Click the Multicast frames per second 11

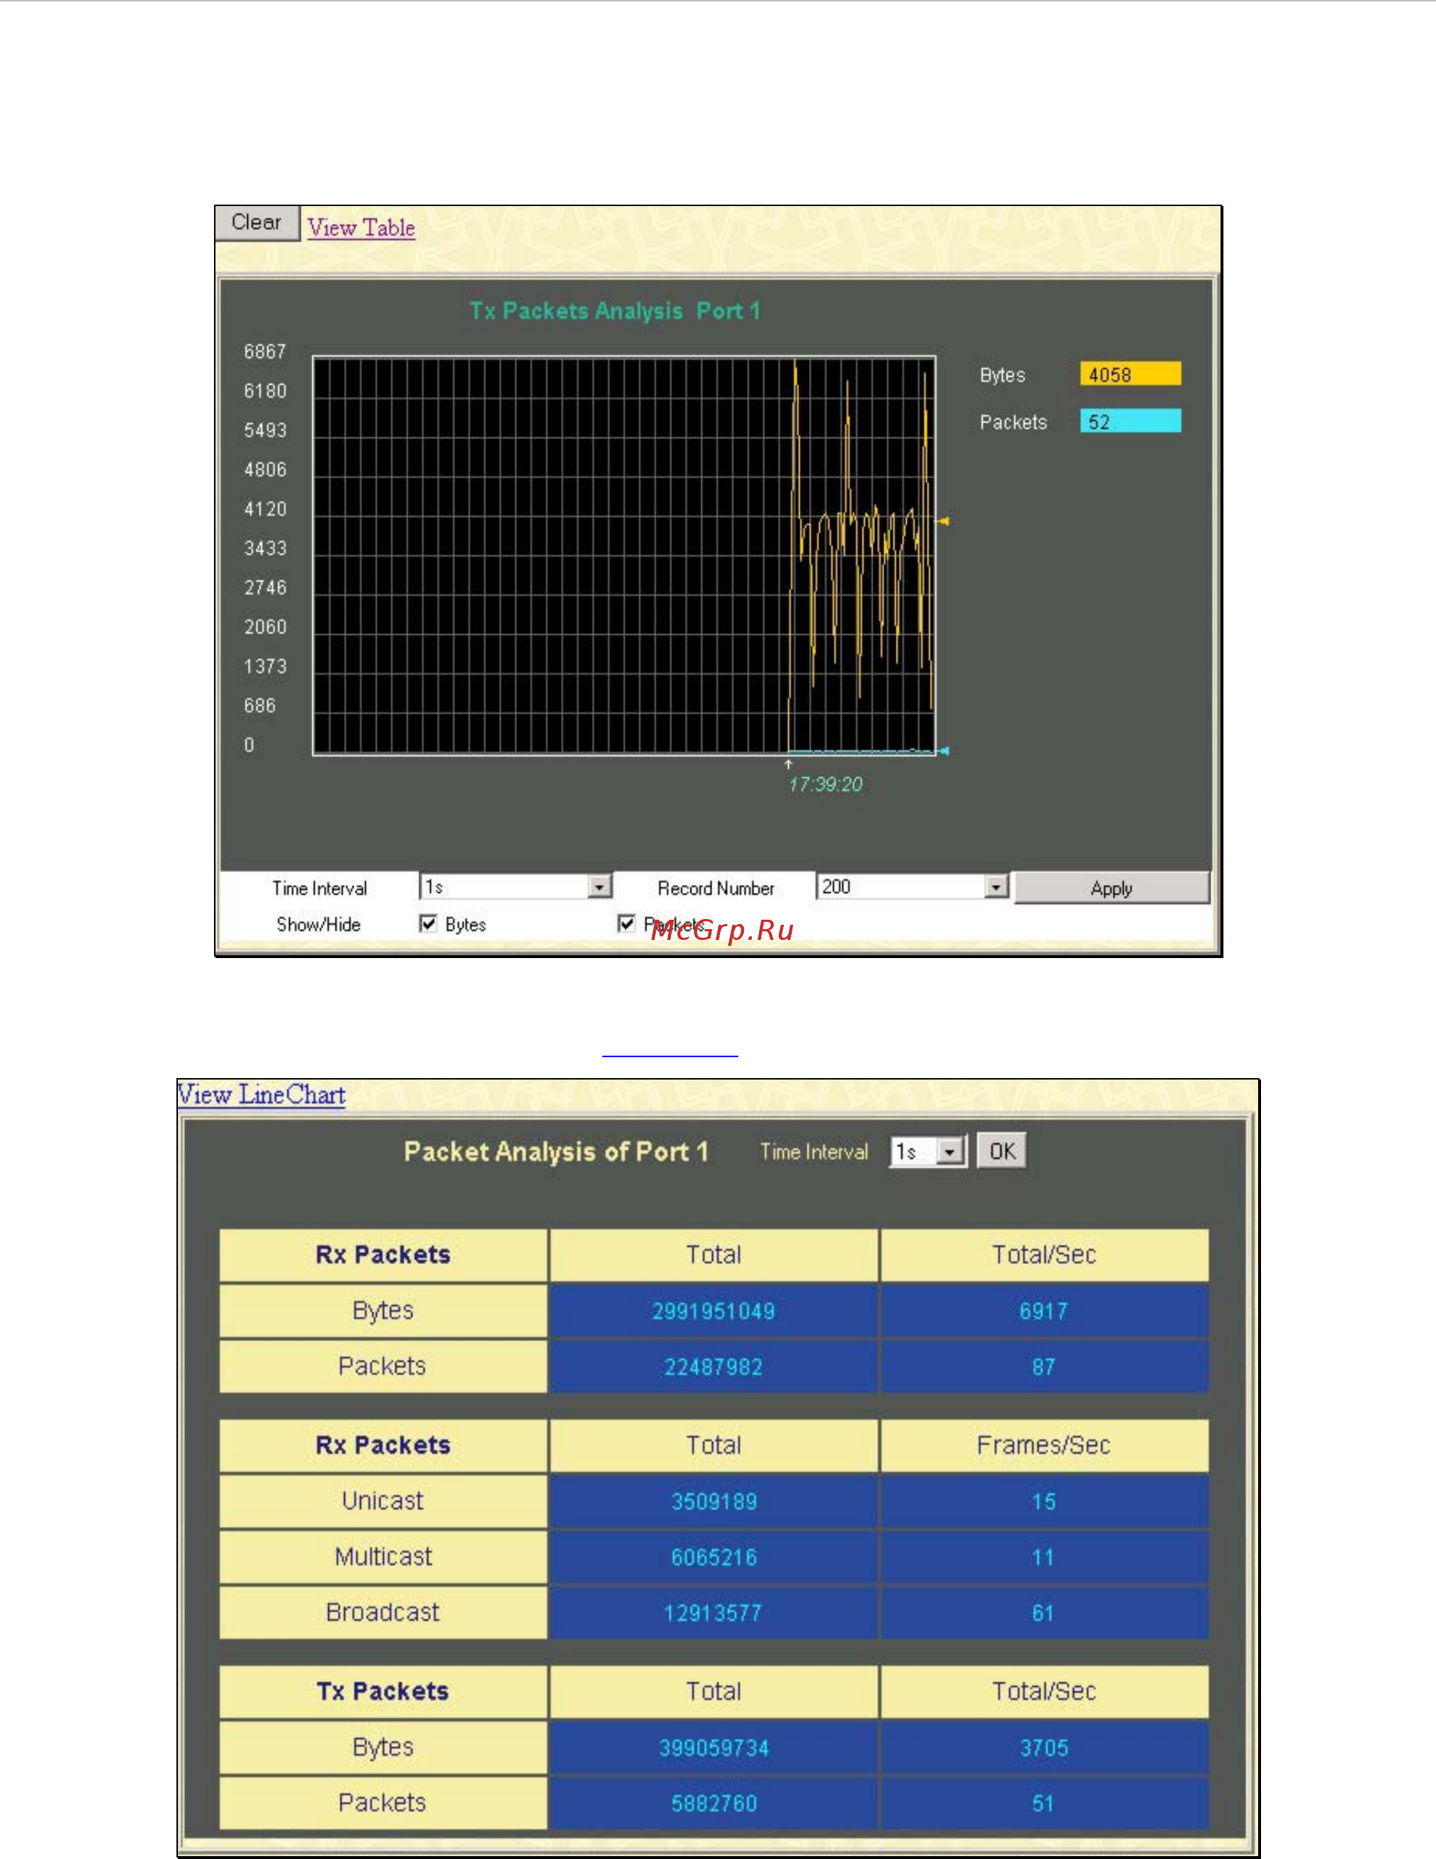[x=1043, y=1557]
